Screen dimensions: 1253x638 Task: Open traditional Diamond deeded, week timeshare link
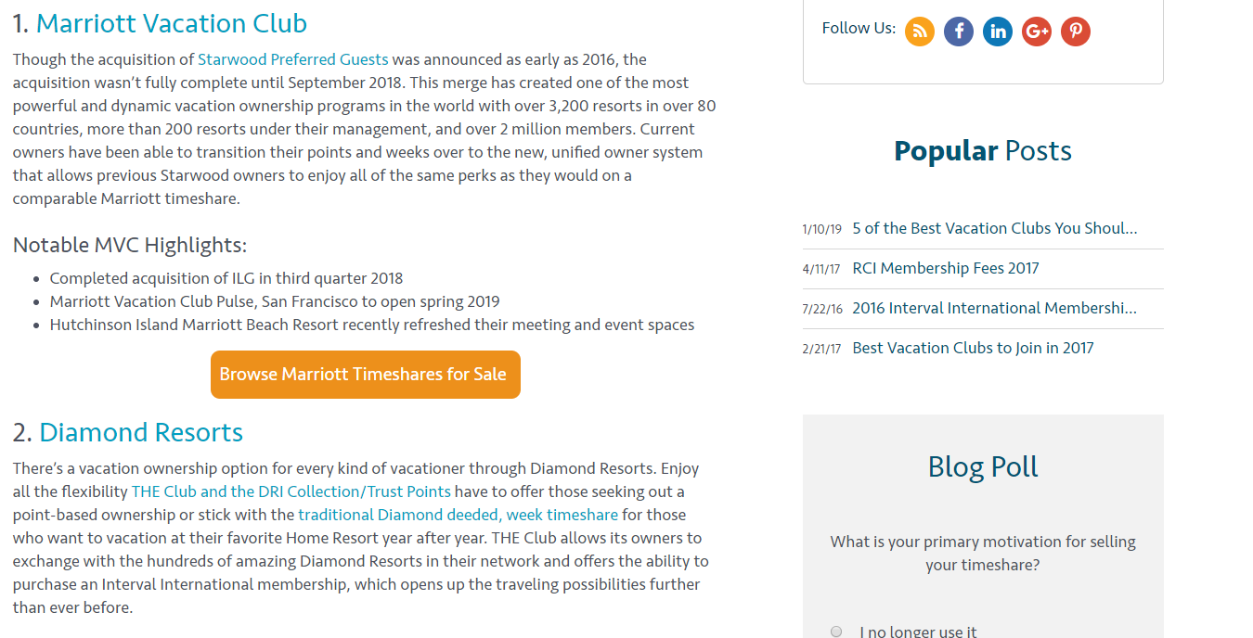pos(459,515)
